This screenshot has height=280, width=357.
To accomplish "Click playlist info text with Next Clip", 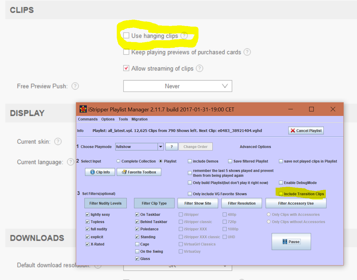I will [177, 130].
